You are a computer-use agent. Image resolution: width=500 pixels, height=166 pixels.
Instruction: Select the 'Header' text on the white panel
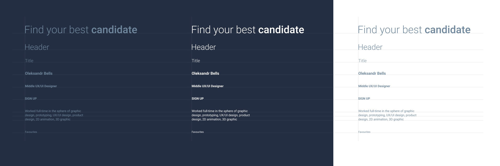pos(370,47)
